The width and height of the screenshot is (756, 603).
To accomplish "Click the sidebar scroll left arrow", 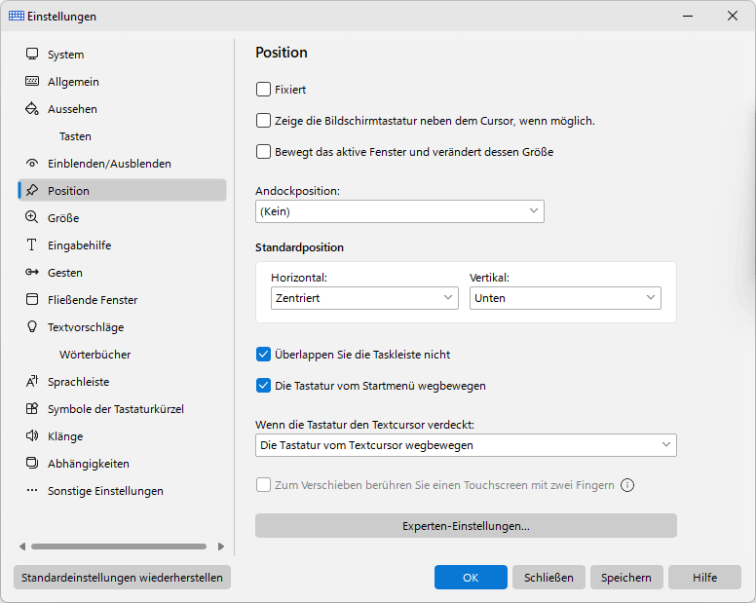I will (22, 546).
